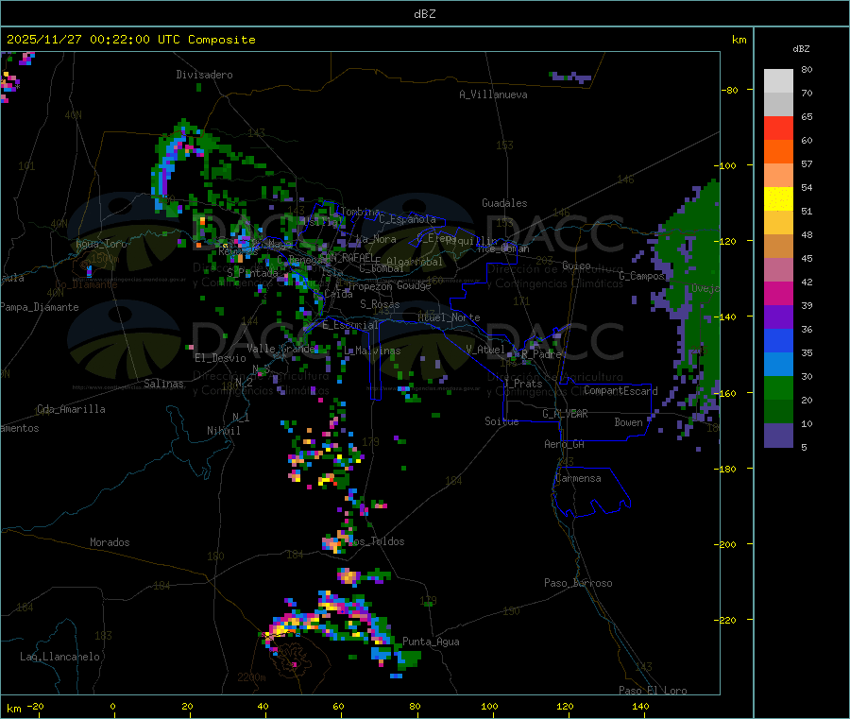
Task: Click the 0 km bottom axis label
Action: (x=112, y=706)
